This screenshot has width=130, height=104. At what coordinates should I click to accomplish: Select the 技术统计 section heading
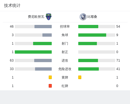(x=12, y=5)
